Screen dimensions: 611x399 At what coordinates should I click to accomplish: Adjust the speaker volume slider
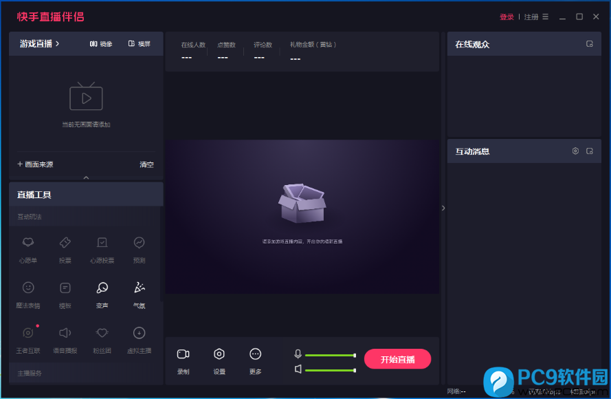[331, 370]
